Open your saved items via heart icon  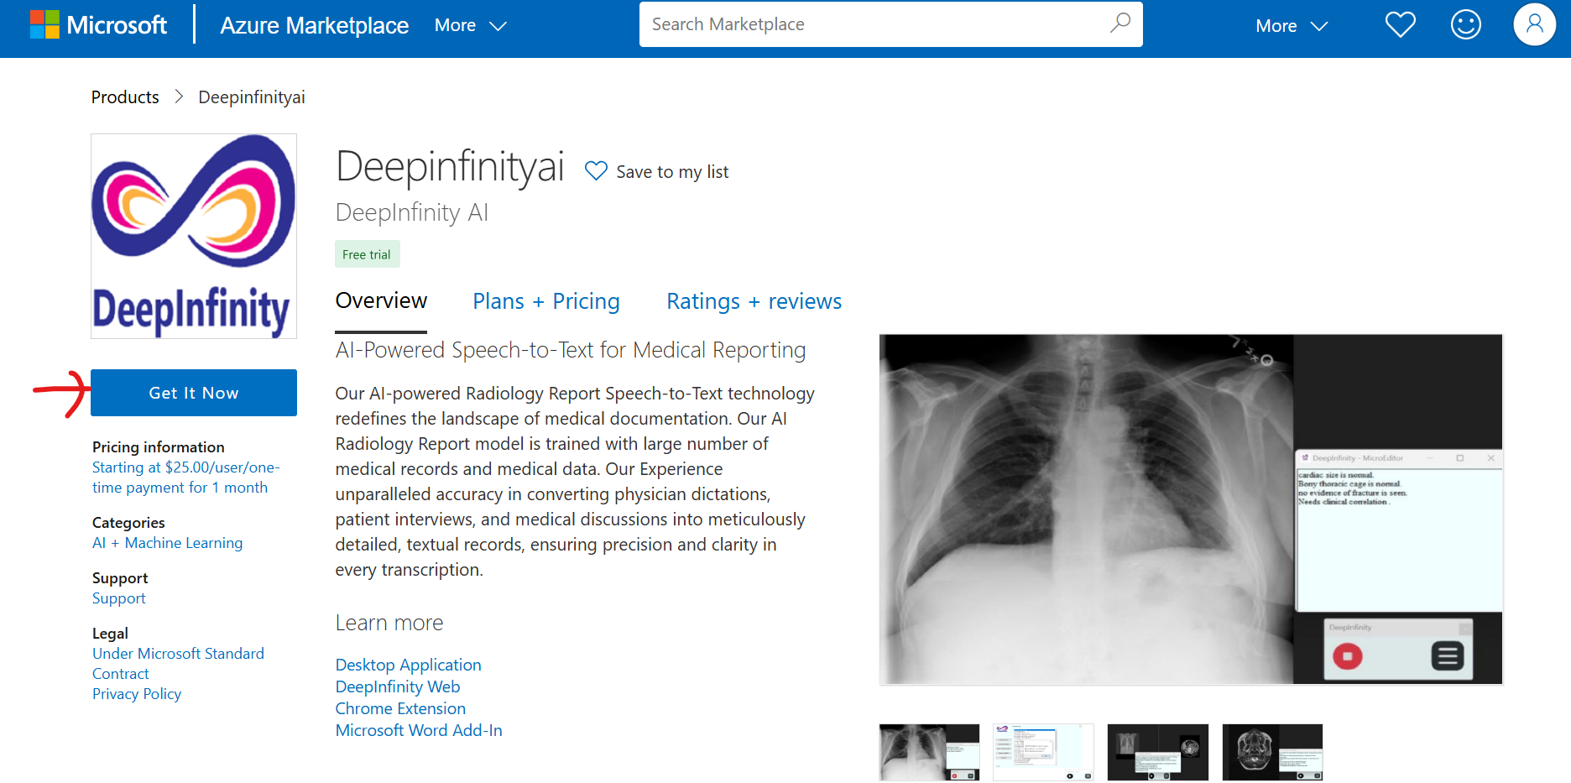(x=1400, y=24)
